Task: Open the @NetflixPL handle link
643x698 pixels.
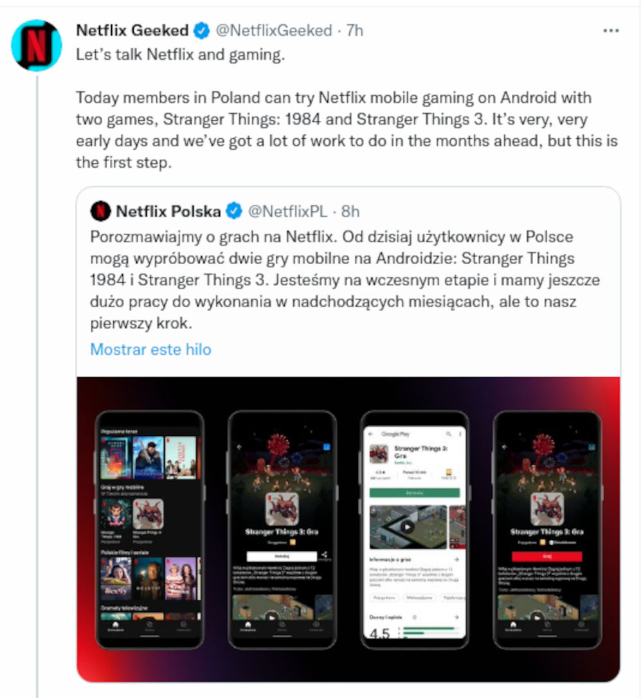Action: pyautogui.click(x=287, y=211)
